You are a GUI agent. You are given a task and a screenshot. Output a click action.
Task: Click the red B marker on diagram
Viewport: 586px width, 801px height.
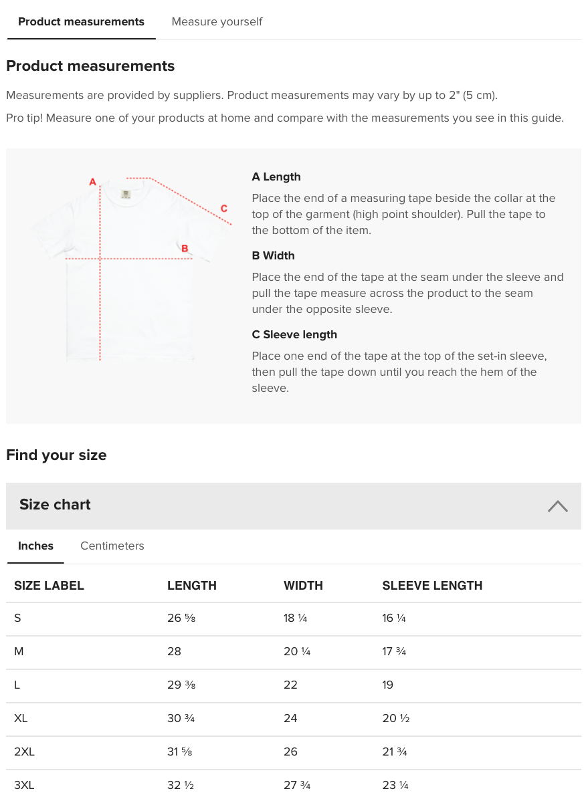coord(185,249)
